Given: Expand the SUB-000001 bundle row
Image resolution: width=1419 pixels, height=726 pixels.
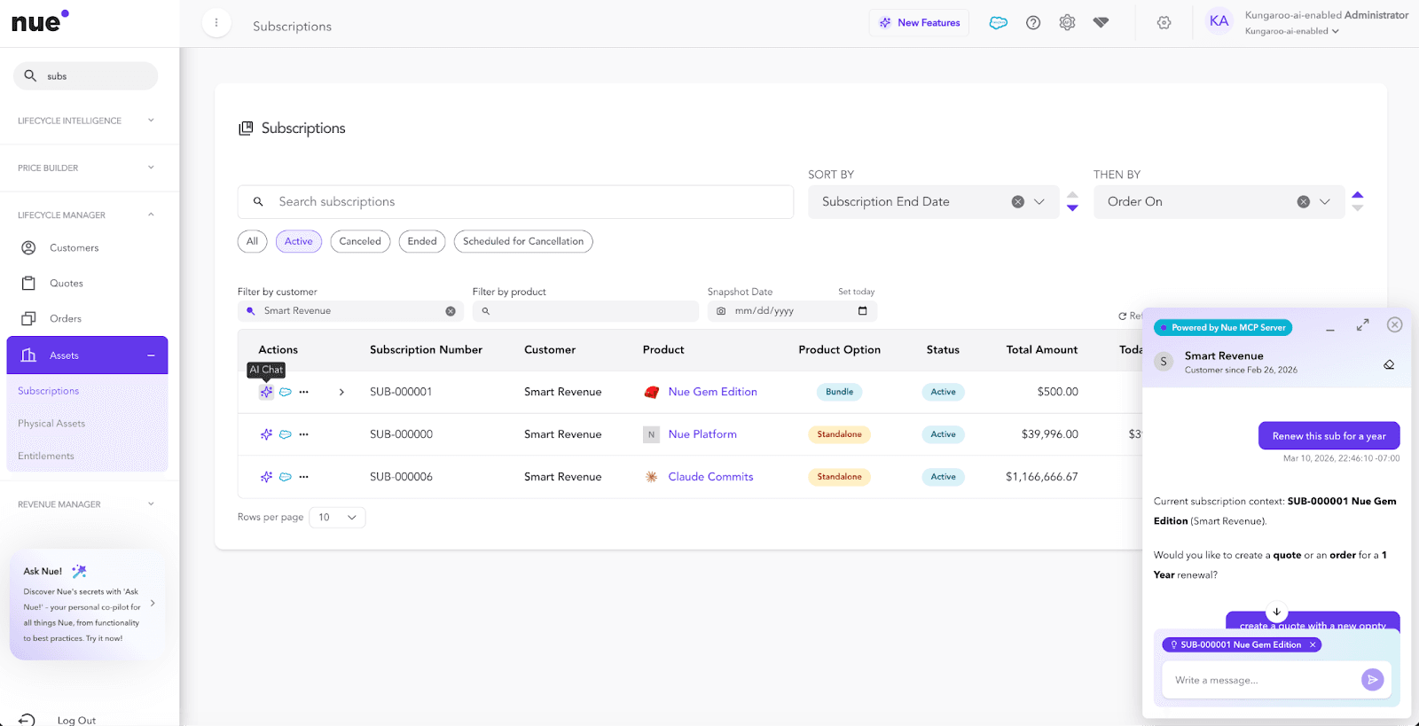Looking at the screenshot, I should [x=341, y=392].
